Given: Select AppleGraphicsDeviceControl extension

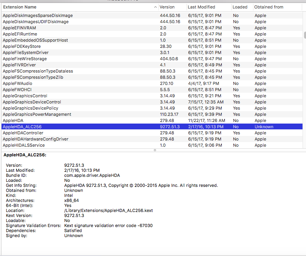Looking at the screenshot, I should (x=32, y=102).
